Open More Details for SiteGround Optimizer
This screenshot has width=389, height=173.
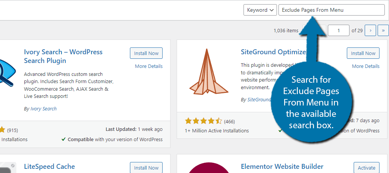366,66
